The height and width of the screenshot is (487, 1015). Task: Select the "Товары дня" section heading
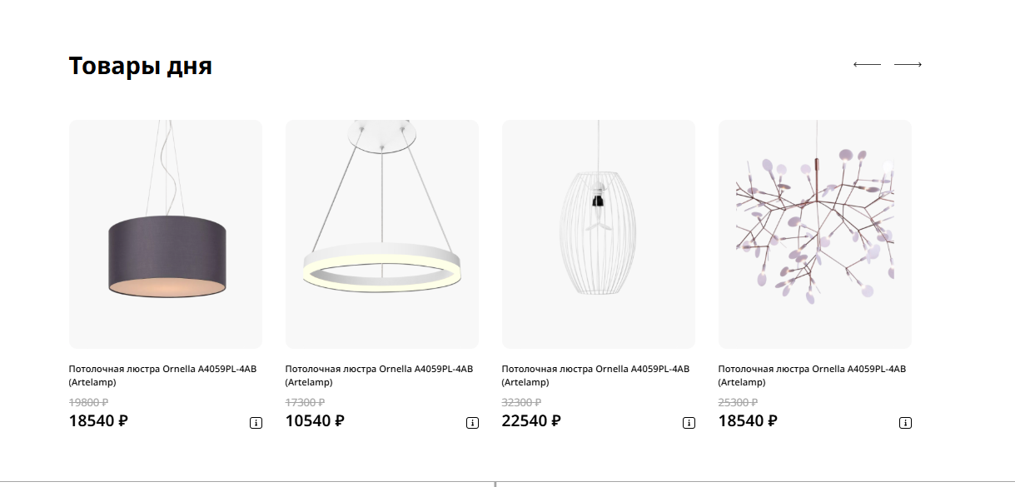[140, 66]
